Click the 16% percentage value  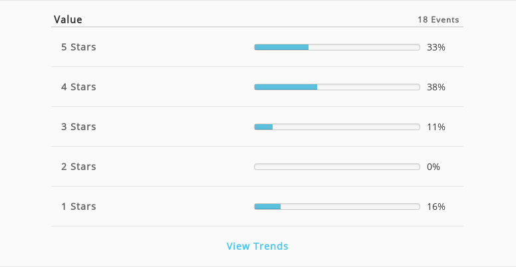coord(436,207)
